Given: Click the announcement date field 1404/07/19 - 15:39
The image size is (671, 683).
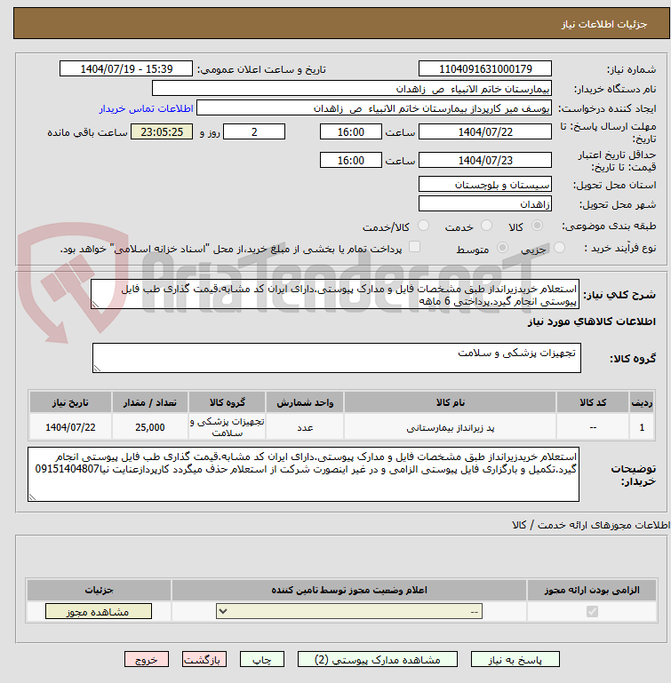Looking at the screenshot, I should coord(126,68).
